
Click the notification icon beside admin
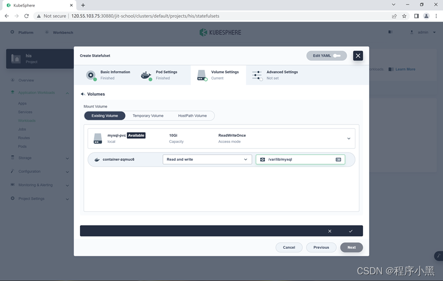pos(390,32)
